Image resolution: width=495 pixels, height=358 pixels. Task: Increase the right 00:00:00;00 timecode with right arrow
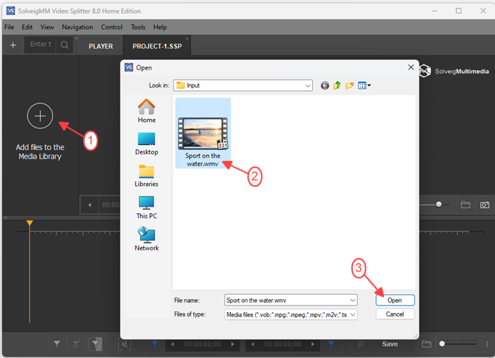pos(313,344)
